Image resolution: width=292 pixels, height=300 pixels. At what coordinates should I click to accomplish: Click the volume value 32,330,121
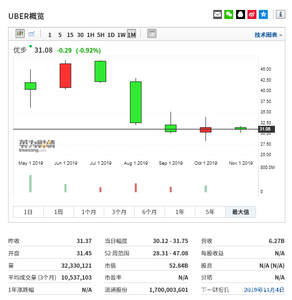point(76,266)
